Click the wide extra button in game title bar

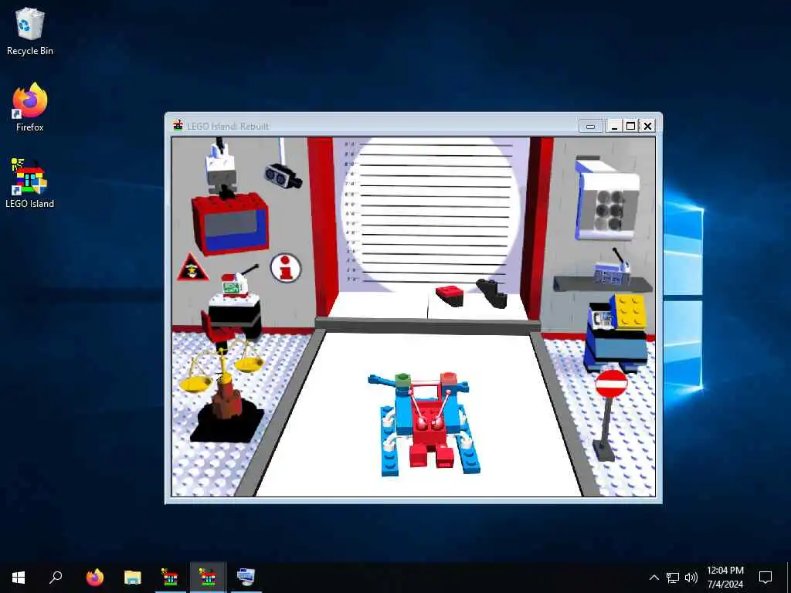[590, 126]
